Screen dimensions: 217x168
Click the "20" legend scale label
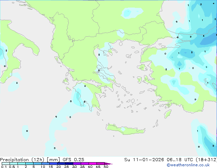(x=59, y=167)
